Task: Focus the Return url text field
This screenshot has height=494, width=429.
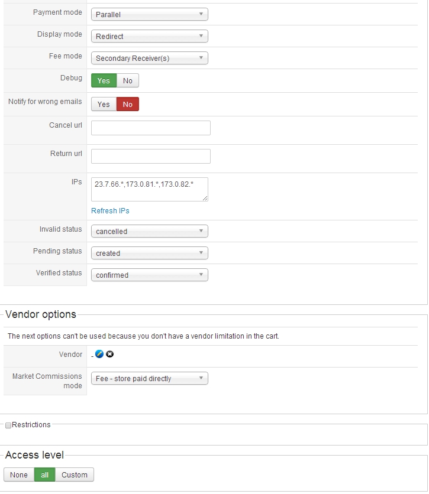Action: point(150,156)
